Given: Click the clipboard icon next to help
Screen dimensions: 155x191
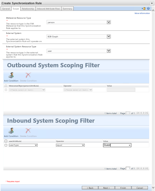Looking at the screenshot, I should coord(143,8).
